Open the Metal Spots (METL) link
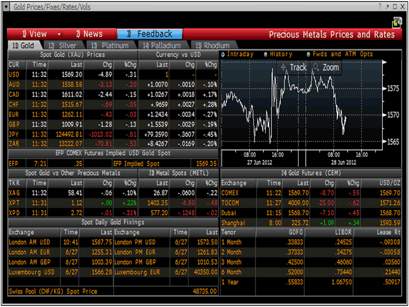This screenshot has width=409, height=307. [178, 173]
